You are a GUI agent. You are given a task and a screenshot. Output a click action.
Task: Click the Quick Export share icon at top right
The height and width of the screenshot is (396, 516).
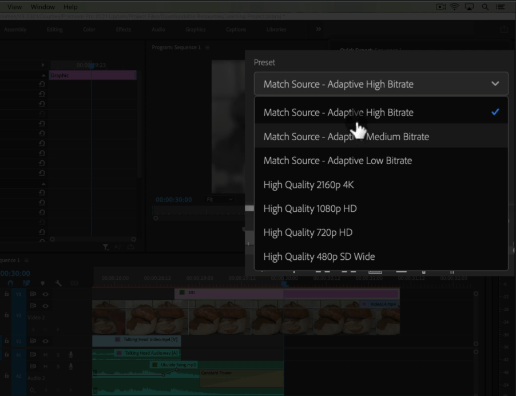[x=504, y=29]
